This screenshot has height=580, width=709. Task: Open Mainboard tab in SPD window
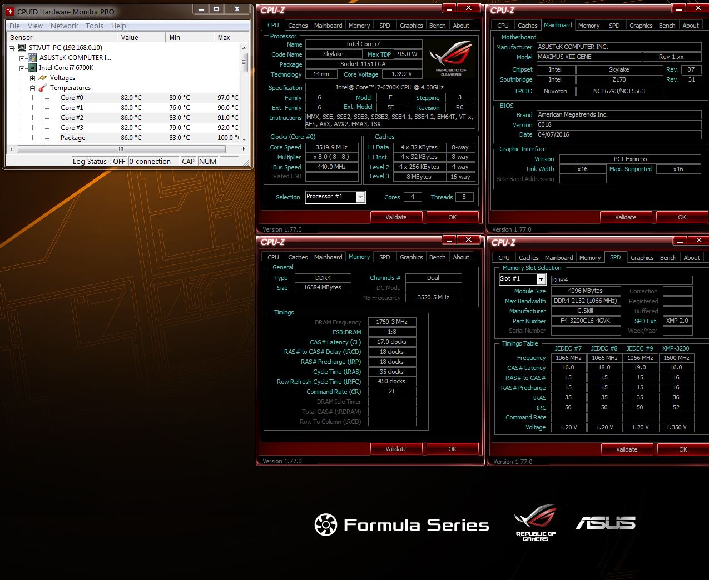559,258
